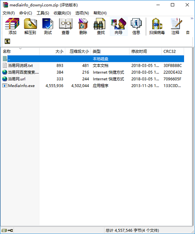Screen dimensions: 195x234
Task: Sort by 修改时间 column header
Action: (x=145, y=51)
